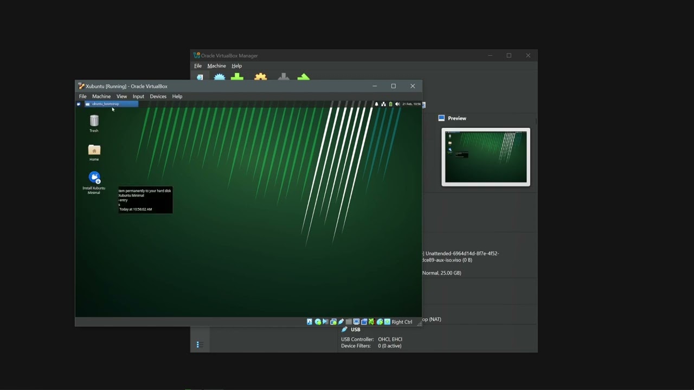Viewport: 694px width, 390px height.
Task: Select the ubuntu_bootstrap taskbar window button
Action: (111, 104)
